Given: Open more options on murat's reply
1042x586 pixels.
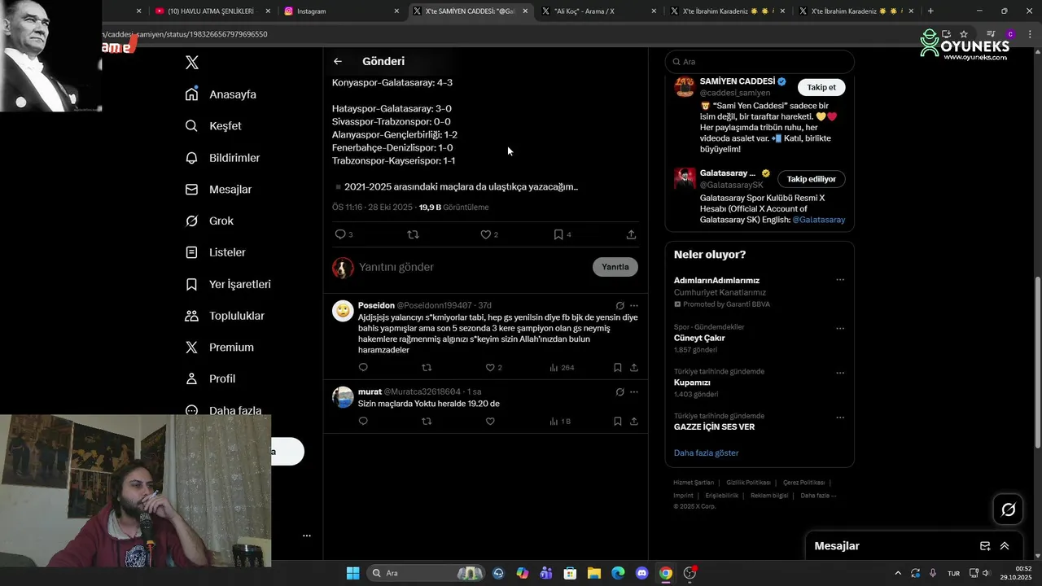Looking at the screenshot, I should tap(634, 392).
